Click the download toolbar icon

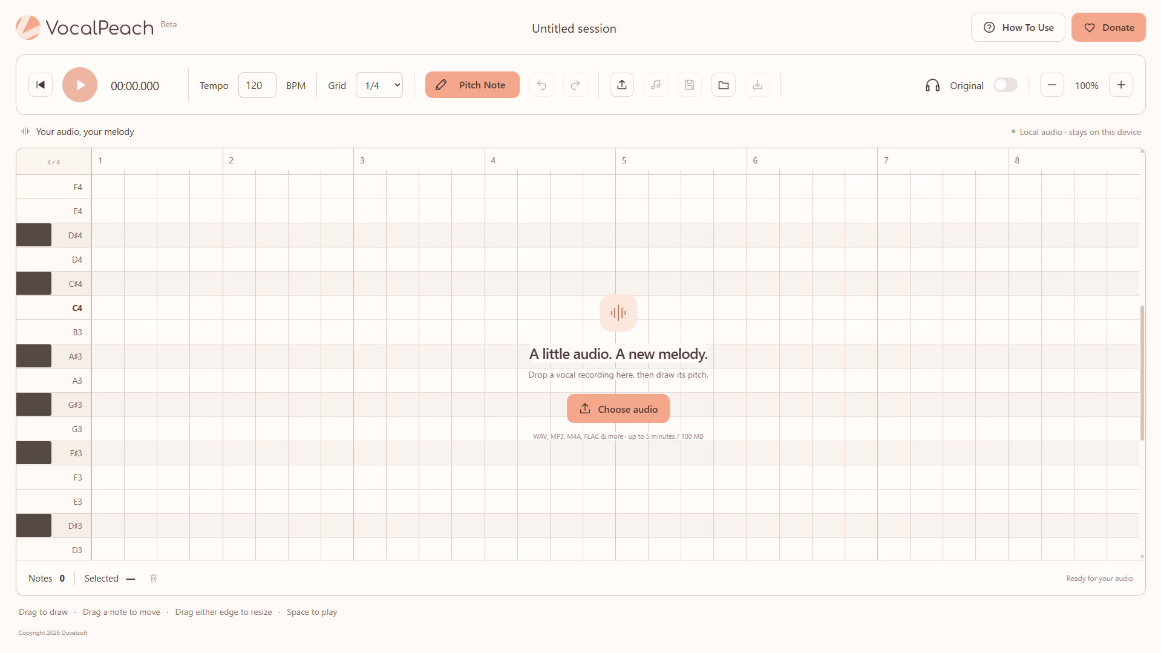tap(757, 85)
